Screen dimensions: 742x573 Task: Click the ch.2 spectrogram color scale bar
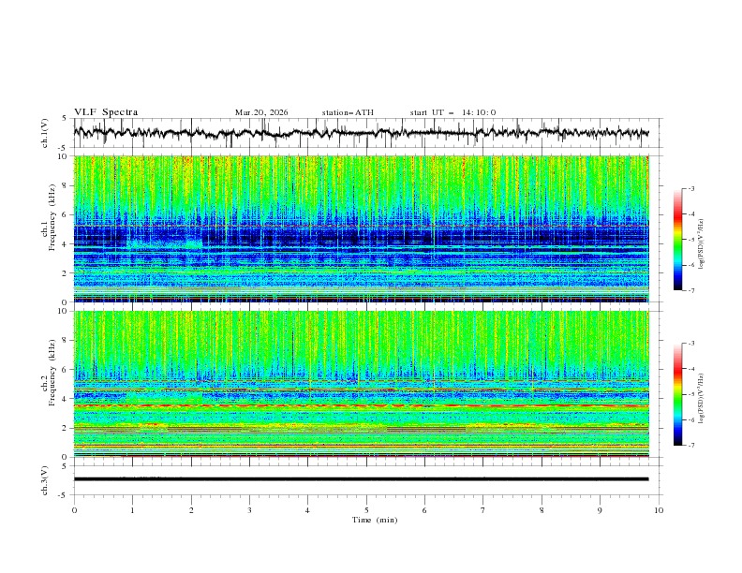[677, 394]
